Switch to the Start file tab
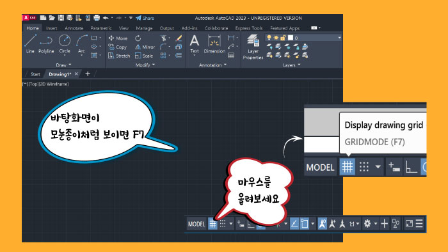The height and width of the screenshot is (252, 448). coord(35,74)
